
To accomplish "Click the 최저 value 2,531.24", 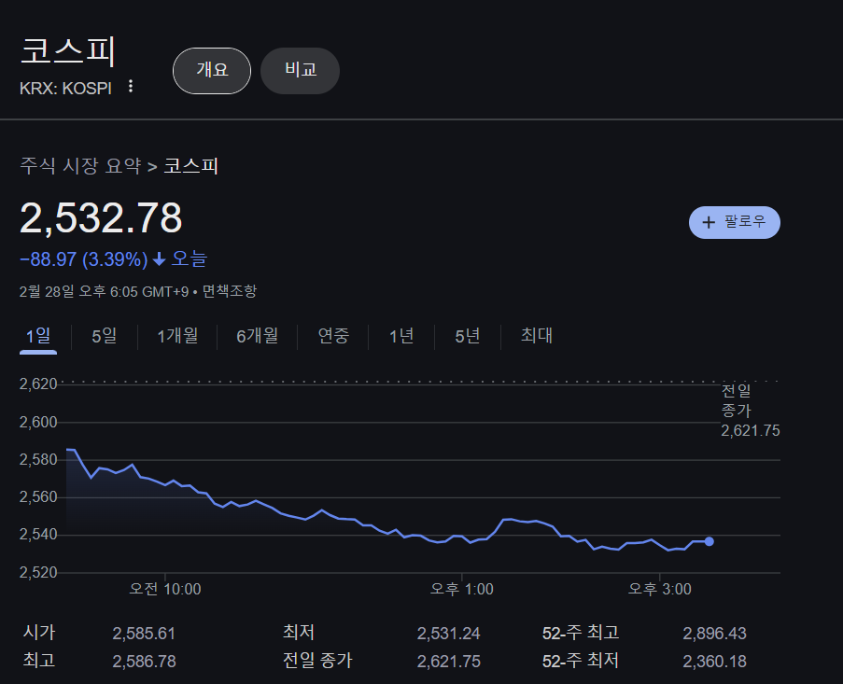I will point(449,634).
